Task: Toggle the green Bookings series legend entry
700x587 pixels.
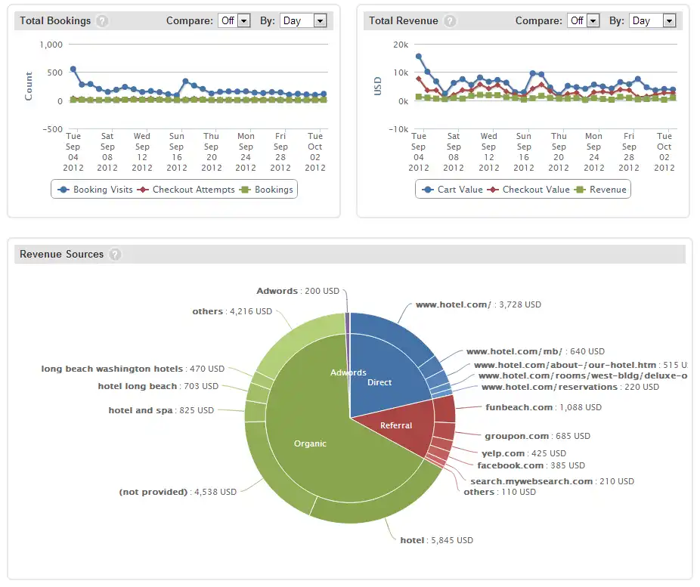Action: click(x=266, y=190)
